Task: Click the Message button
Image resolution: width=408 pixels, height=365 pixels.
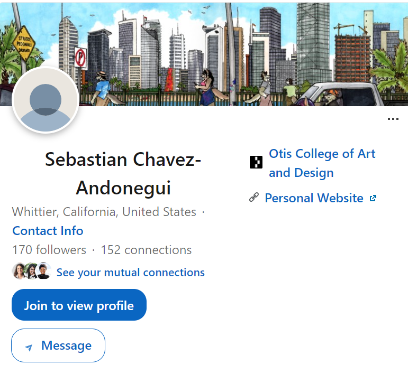Action: click(x=58, y=345)
